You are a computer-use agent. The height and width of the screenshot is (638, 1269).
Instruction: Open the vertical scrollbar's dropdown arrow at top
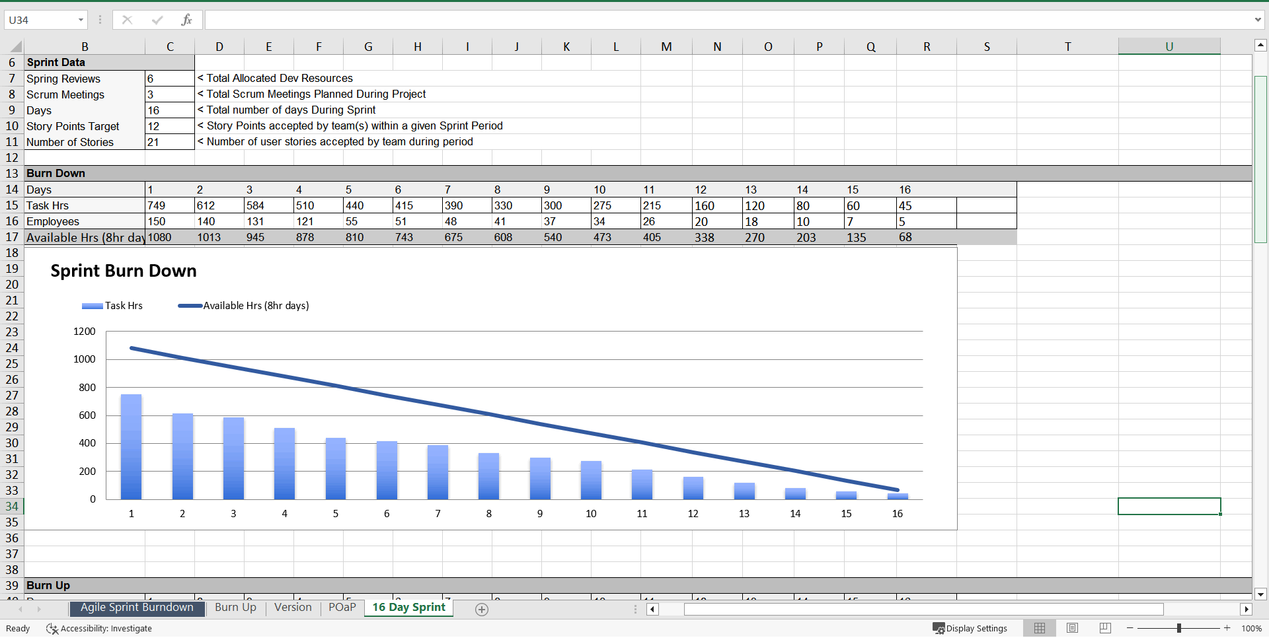(1261, 44)
